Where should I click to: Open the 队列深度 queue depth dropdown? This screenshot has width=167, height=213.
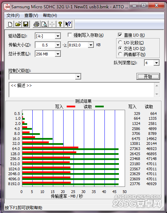coord(156,63)
